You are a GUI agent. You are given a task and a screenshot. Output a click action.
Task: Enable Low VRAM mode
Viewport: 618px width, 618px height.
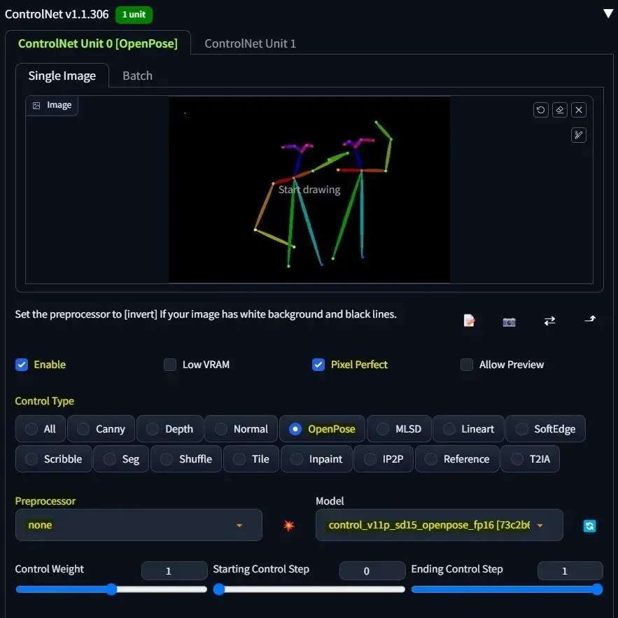click(169, 365)
